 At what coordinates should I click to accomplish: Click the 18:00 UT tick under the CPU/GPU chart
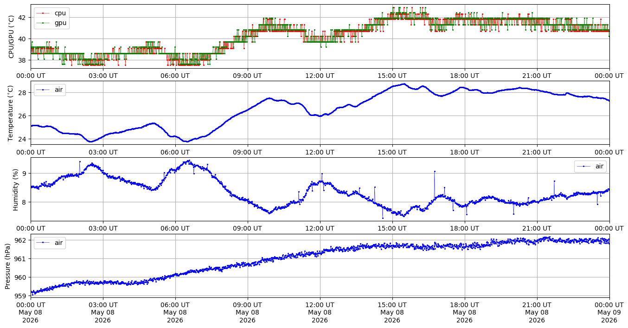pyautogui.click(x=465, y=75)
